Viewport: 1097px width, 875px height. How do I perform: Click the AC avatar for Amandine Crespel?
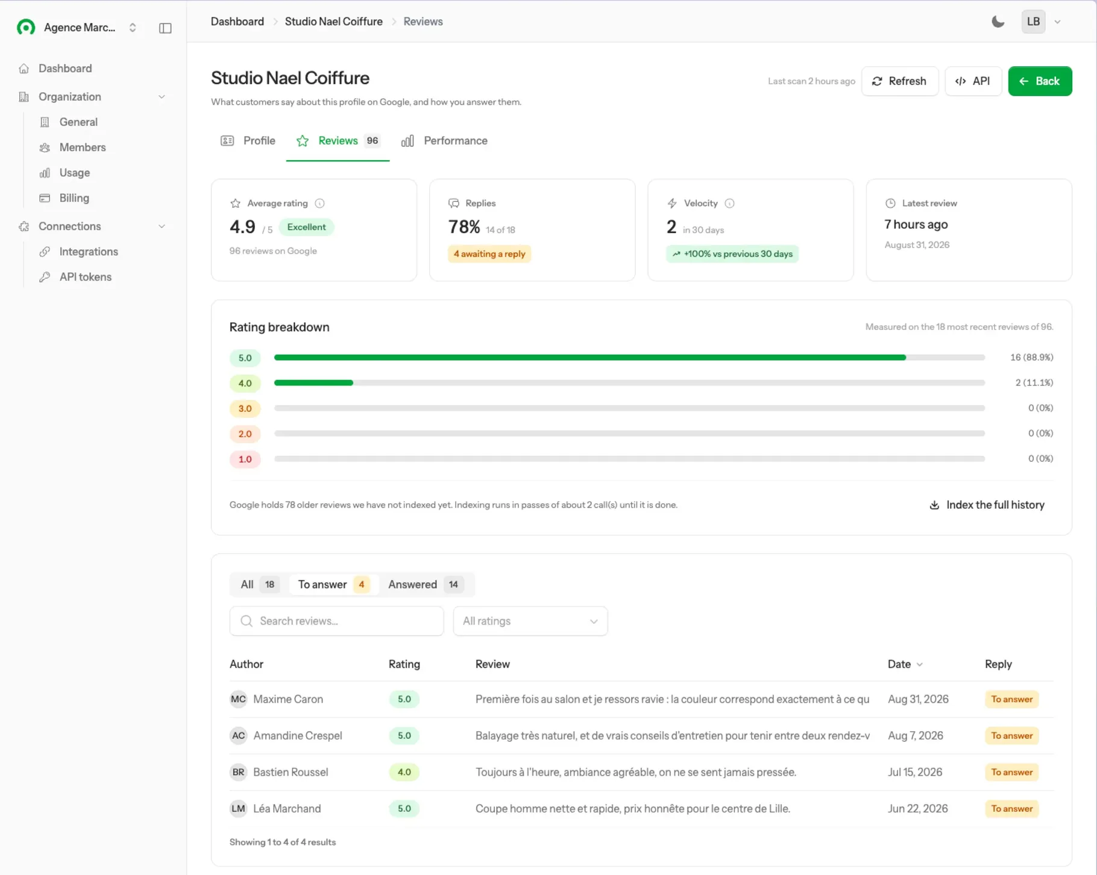(x=239, y=736)
